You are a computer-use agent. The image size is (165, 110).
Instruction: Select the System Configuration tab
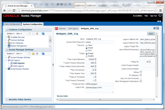click(33, 24)
